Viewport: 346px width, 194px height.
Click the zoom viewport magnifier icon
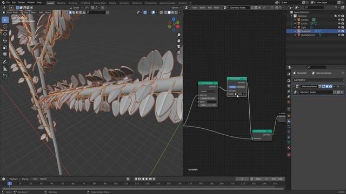179,35
